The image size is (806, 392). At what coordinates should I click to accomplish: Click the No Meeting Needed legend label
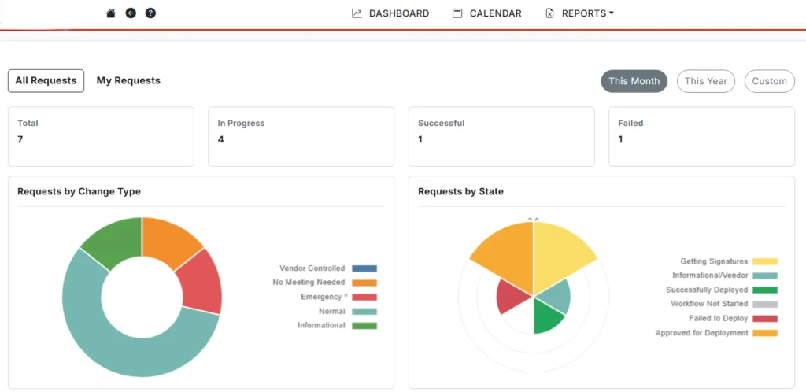[x=309, y=283]
